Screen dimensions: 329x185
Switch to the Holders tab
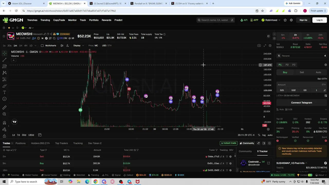[40, 143]
